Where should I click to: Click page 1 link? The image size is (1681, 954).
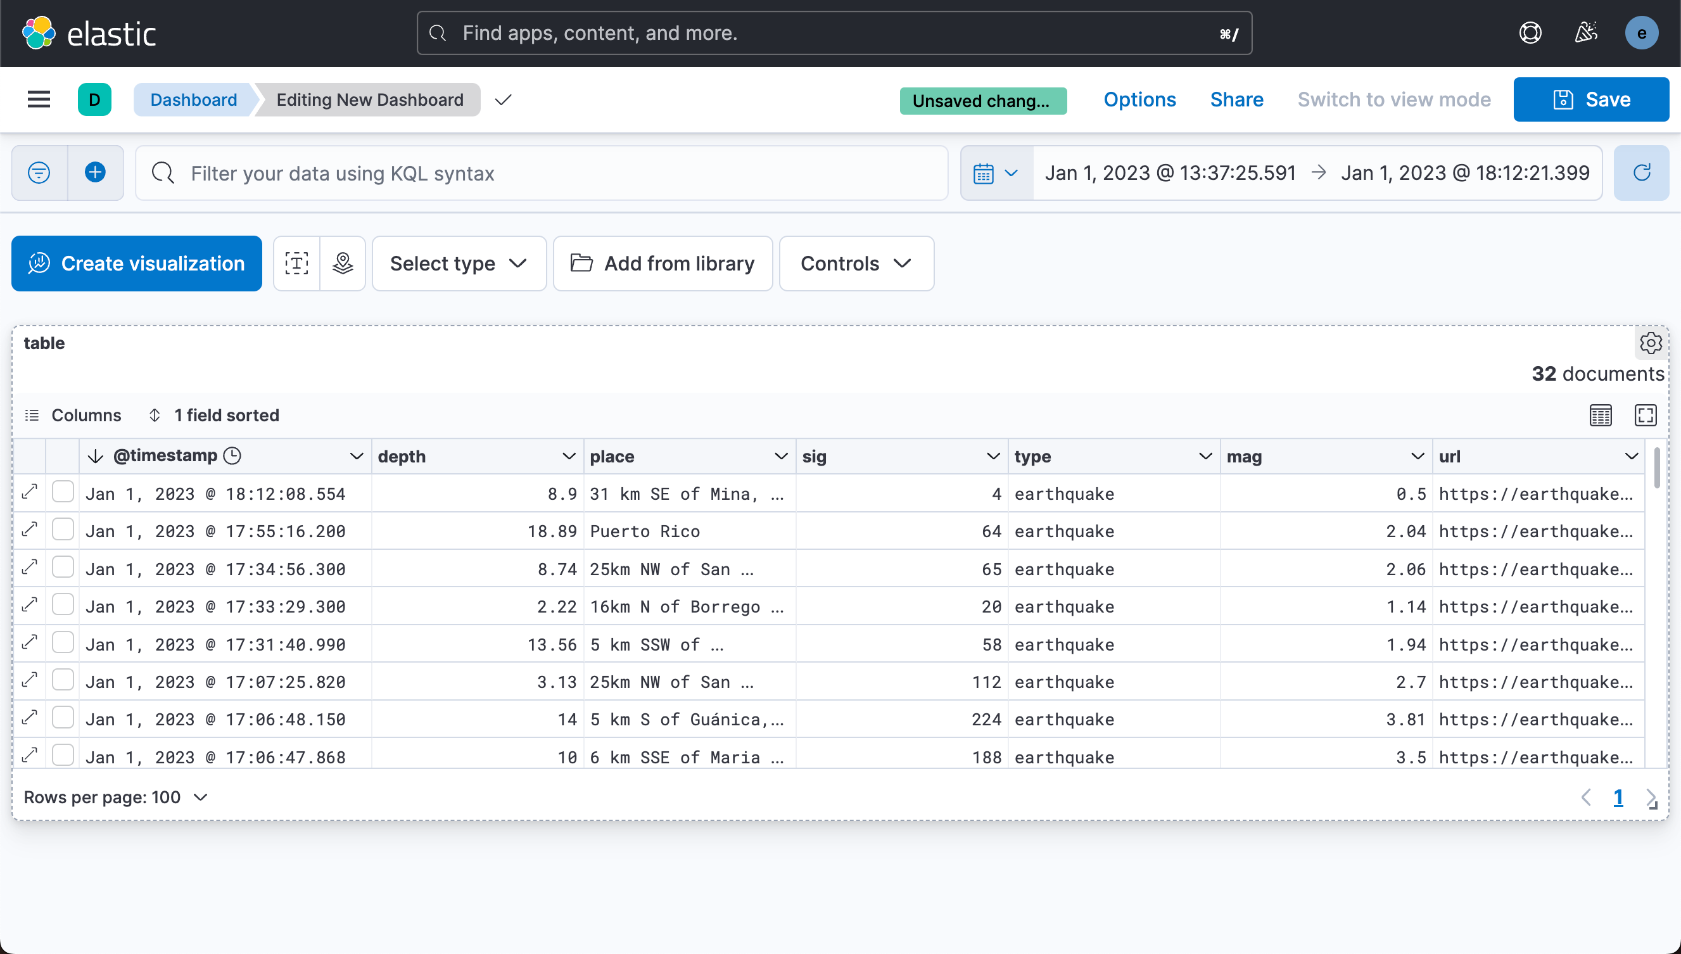[x=1618, y=798]
